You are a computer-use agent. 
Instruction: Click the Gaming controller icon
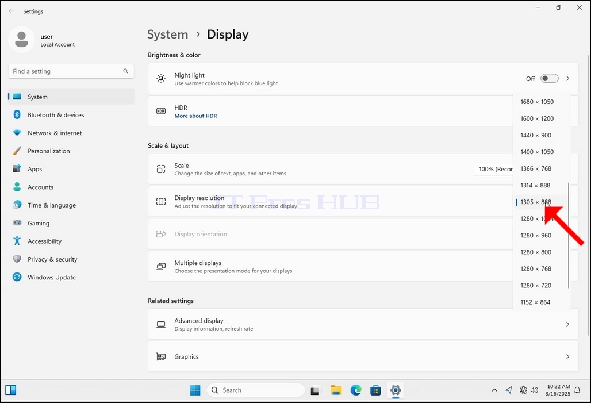click(17, 223)
